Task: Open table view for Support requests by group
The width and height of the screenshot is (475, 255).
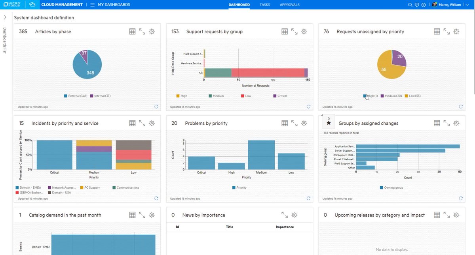Action: [285, 32]
